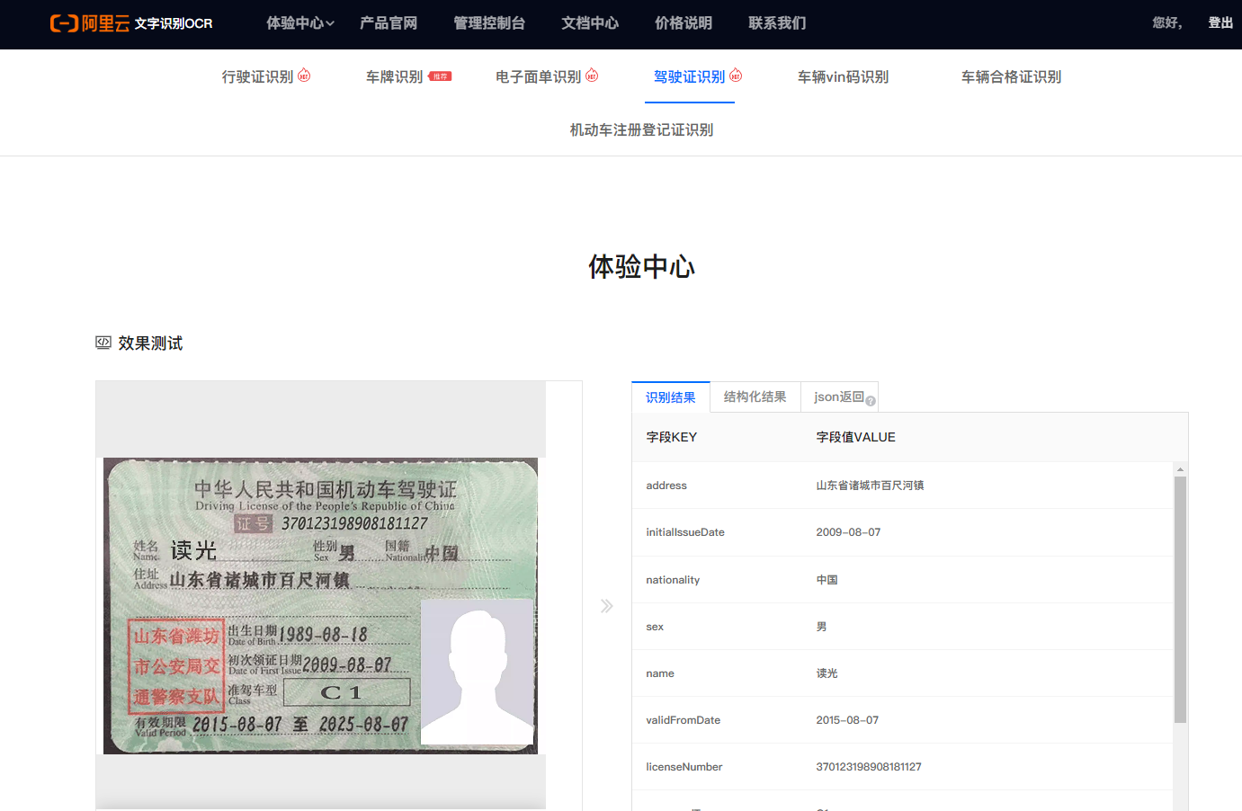The image size is (1242, 811).
Task: Switch to the 机动车注册登记证识别 tab
Action: (x=641, y=130)
